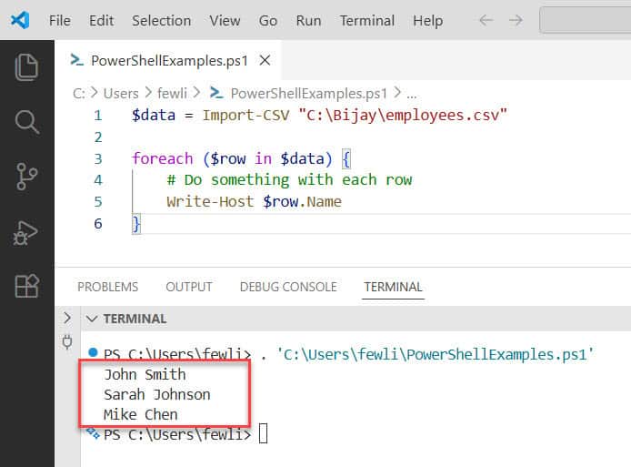Close the PowerShellExamples.ps1 tab

point(265,60)
